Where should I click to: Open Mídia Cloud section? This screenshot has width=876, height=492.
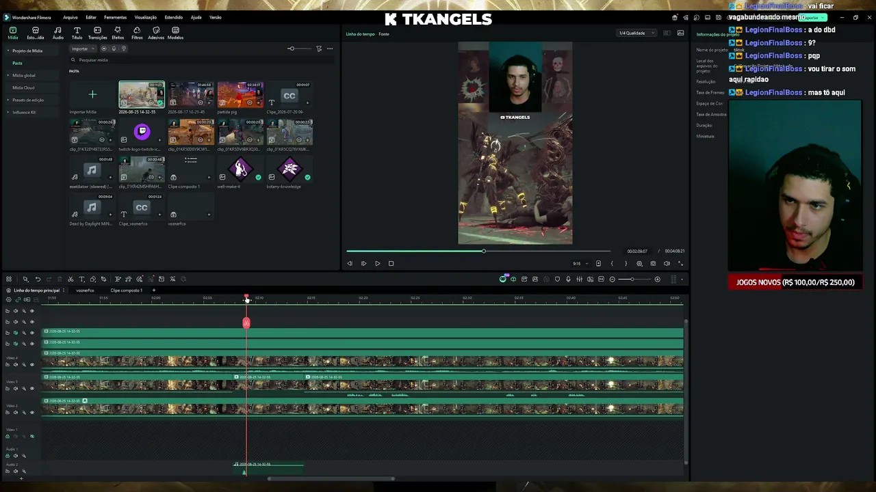[23, 87]
